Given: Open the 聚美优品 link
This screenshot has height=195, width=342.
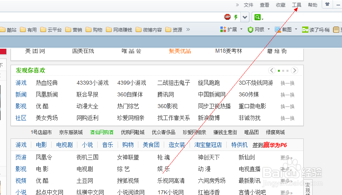Looking at the screenshot, I should pyautogui.click(x=180, y=51).
